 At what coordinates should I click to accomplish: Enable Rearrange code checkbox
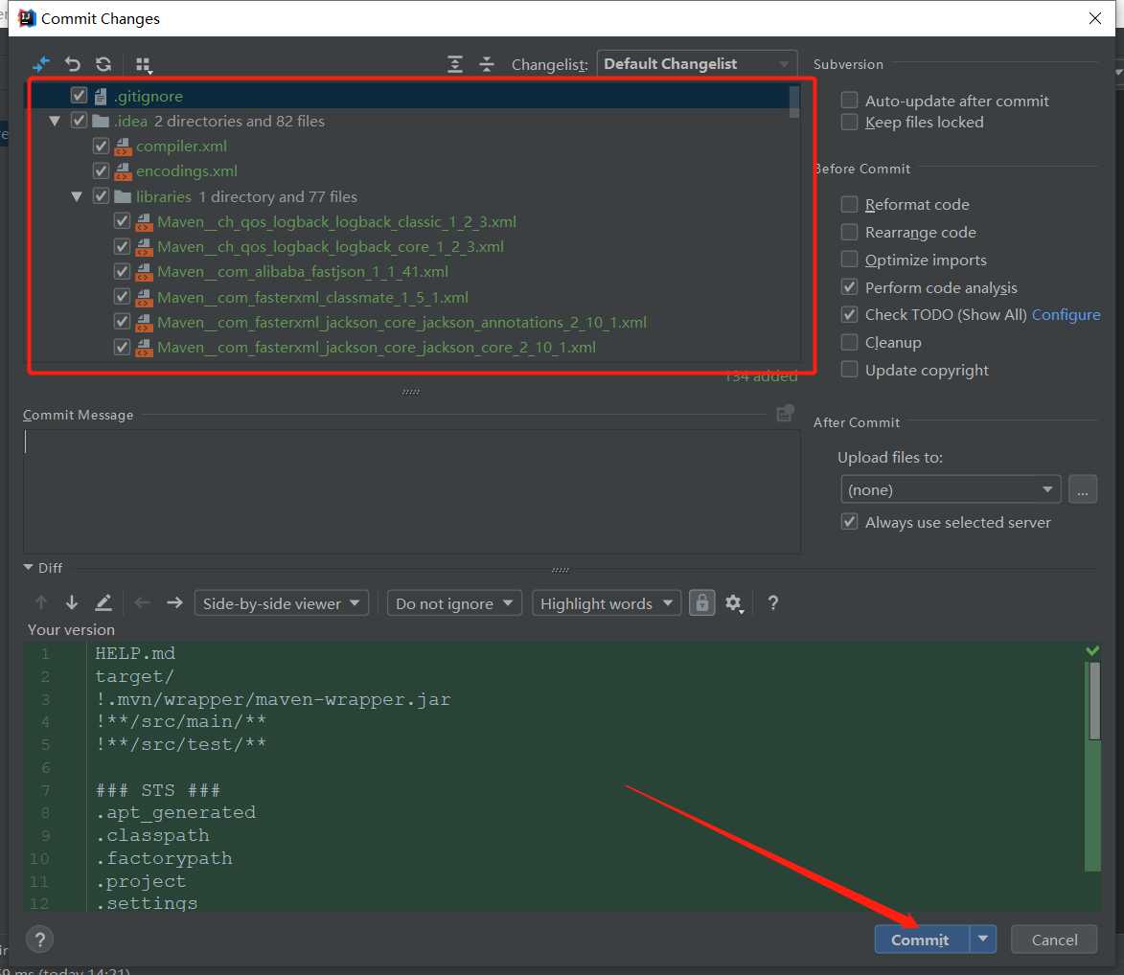(849, 232)
